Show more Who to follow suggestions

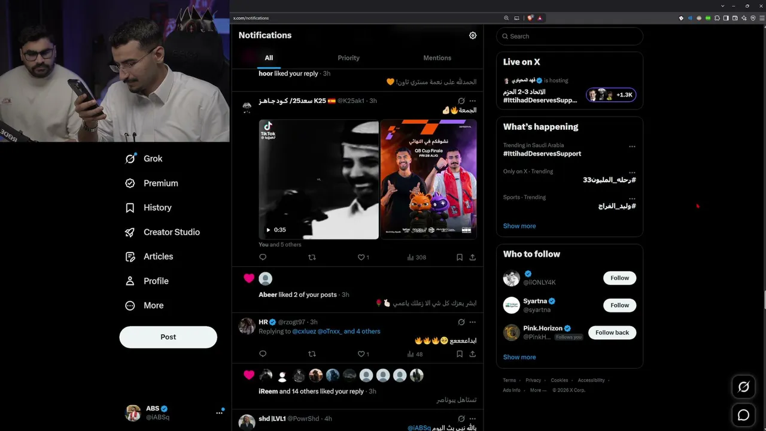click(x=519, y=357)
